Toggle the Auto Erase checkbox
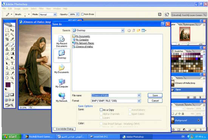 pos(82,14)
